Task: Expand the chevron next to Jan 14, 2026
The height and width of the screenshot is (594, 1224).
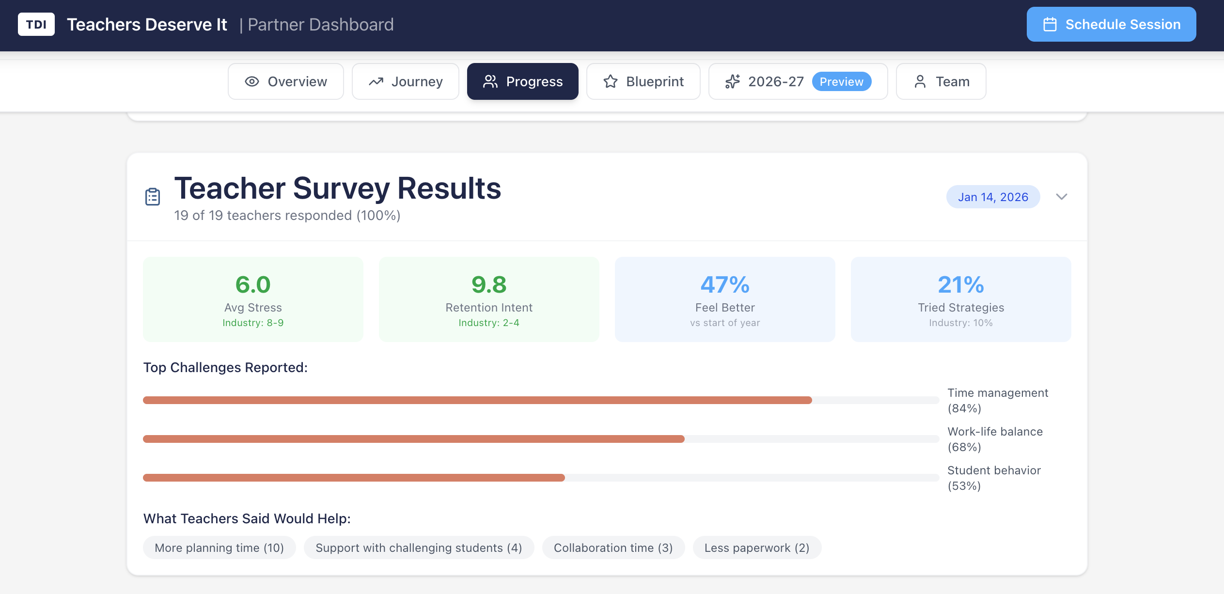Action: (1062, 197)
